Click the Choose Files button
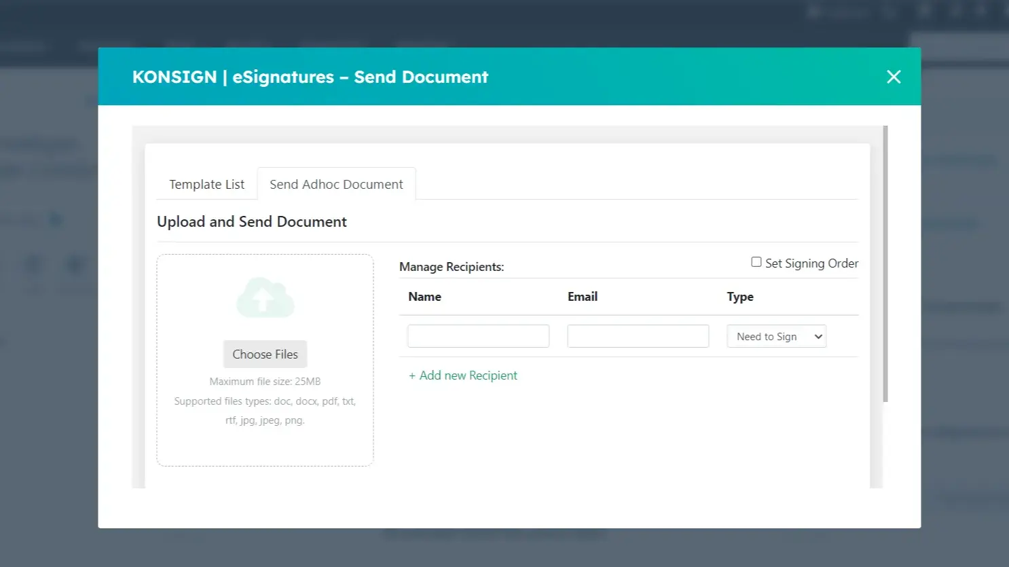This screenshot has height=567, width=1009. (265, 354)
